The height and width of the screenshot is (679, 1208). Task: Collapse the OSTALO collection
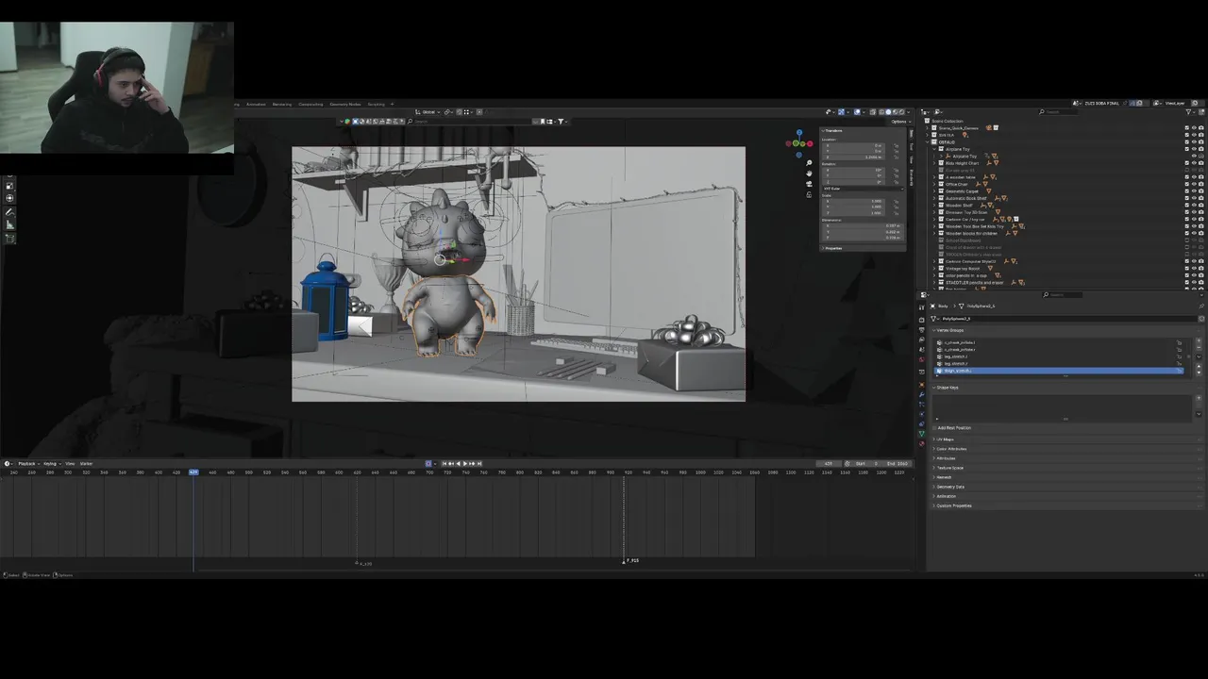pos(927,141)
